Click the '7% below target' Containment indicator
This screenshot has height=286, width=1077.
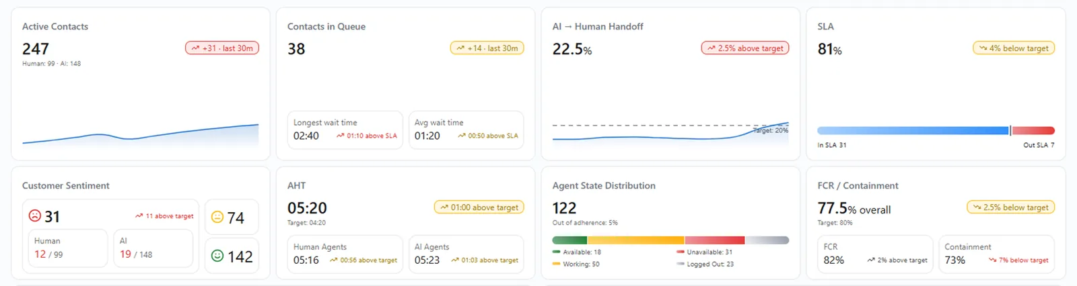tap(1018, 260)
